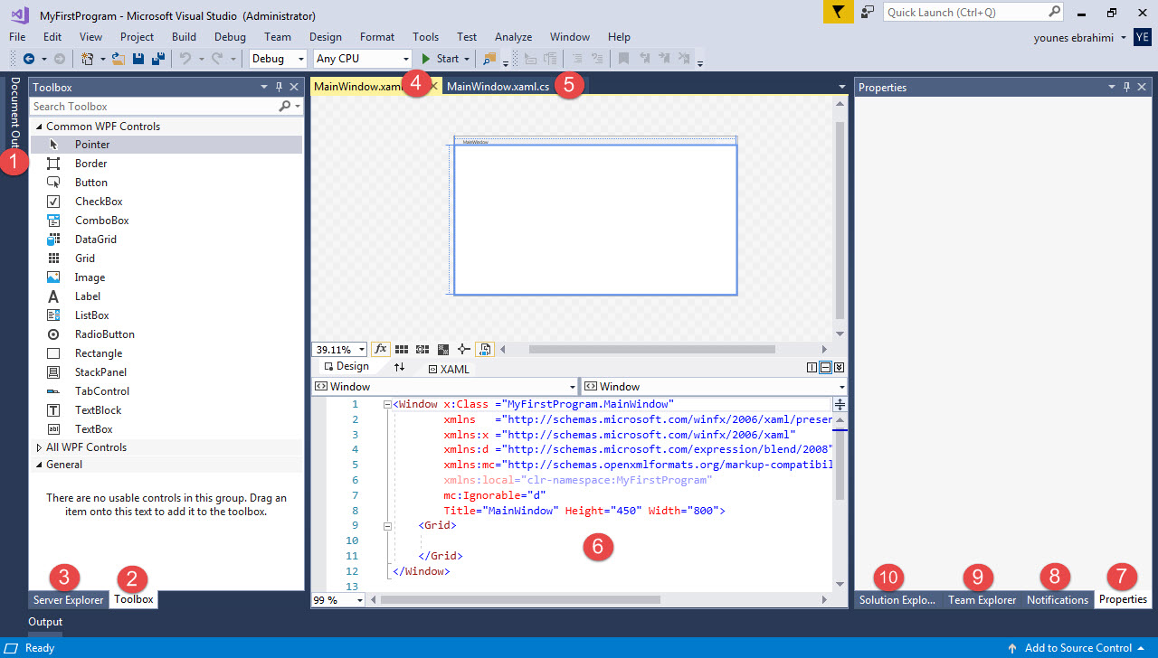This screenshot has width=1158, height=658.
Task: Select the Pointer tool in the Toolbox
Action: tap(93, 144)
